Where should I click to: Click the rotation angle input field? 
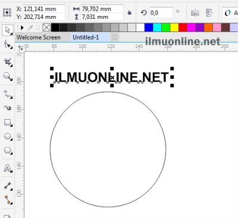pos(161,13)
